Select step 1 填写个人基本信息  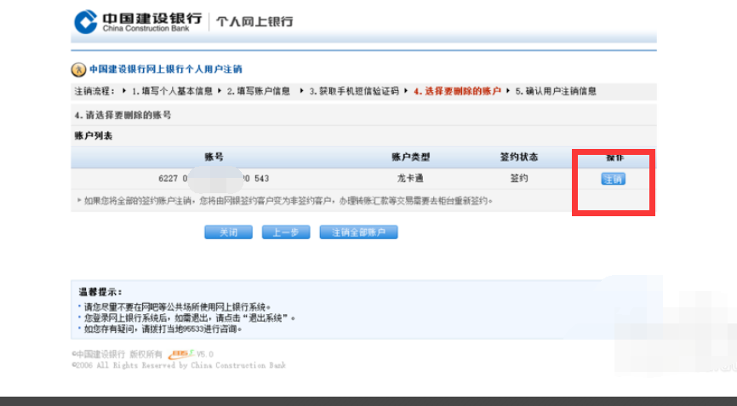pos(172,90)
